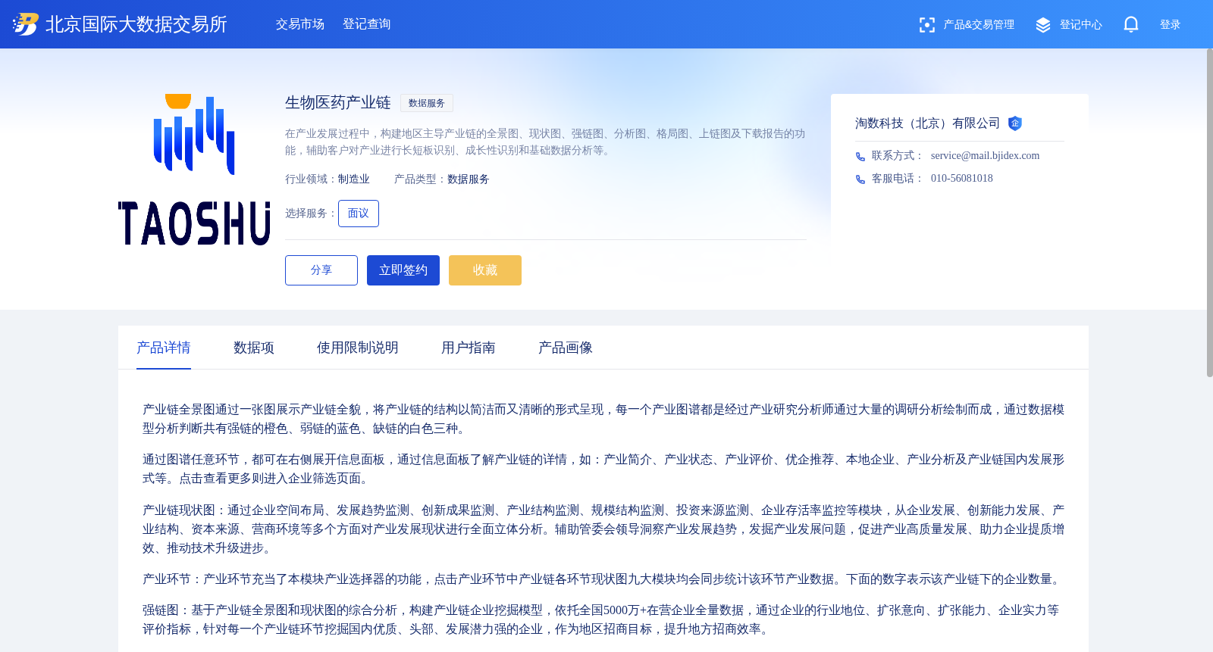1213x652 pixels.
Task: Click the 分享 button
Action: pos(321,270)
